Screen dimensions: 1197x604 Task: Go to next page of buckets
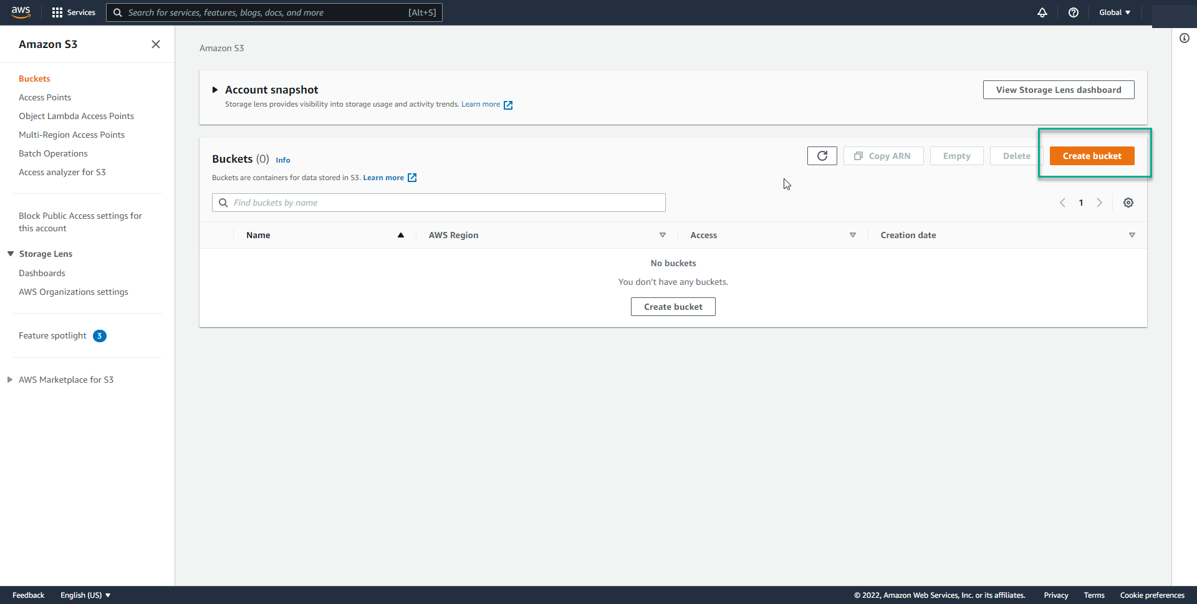click(x=1099, y=203)
